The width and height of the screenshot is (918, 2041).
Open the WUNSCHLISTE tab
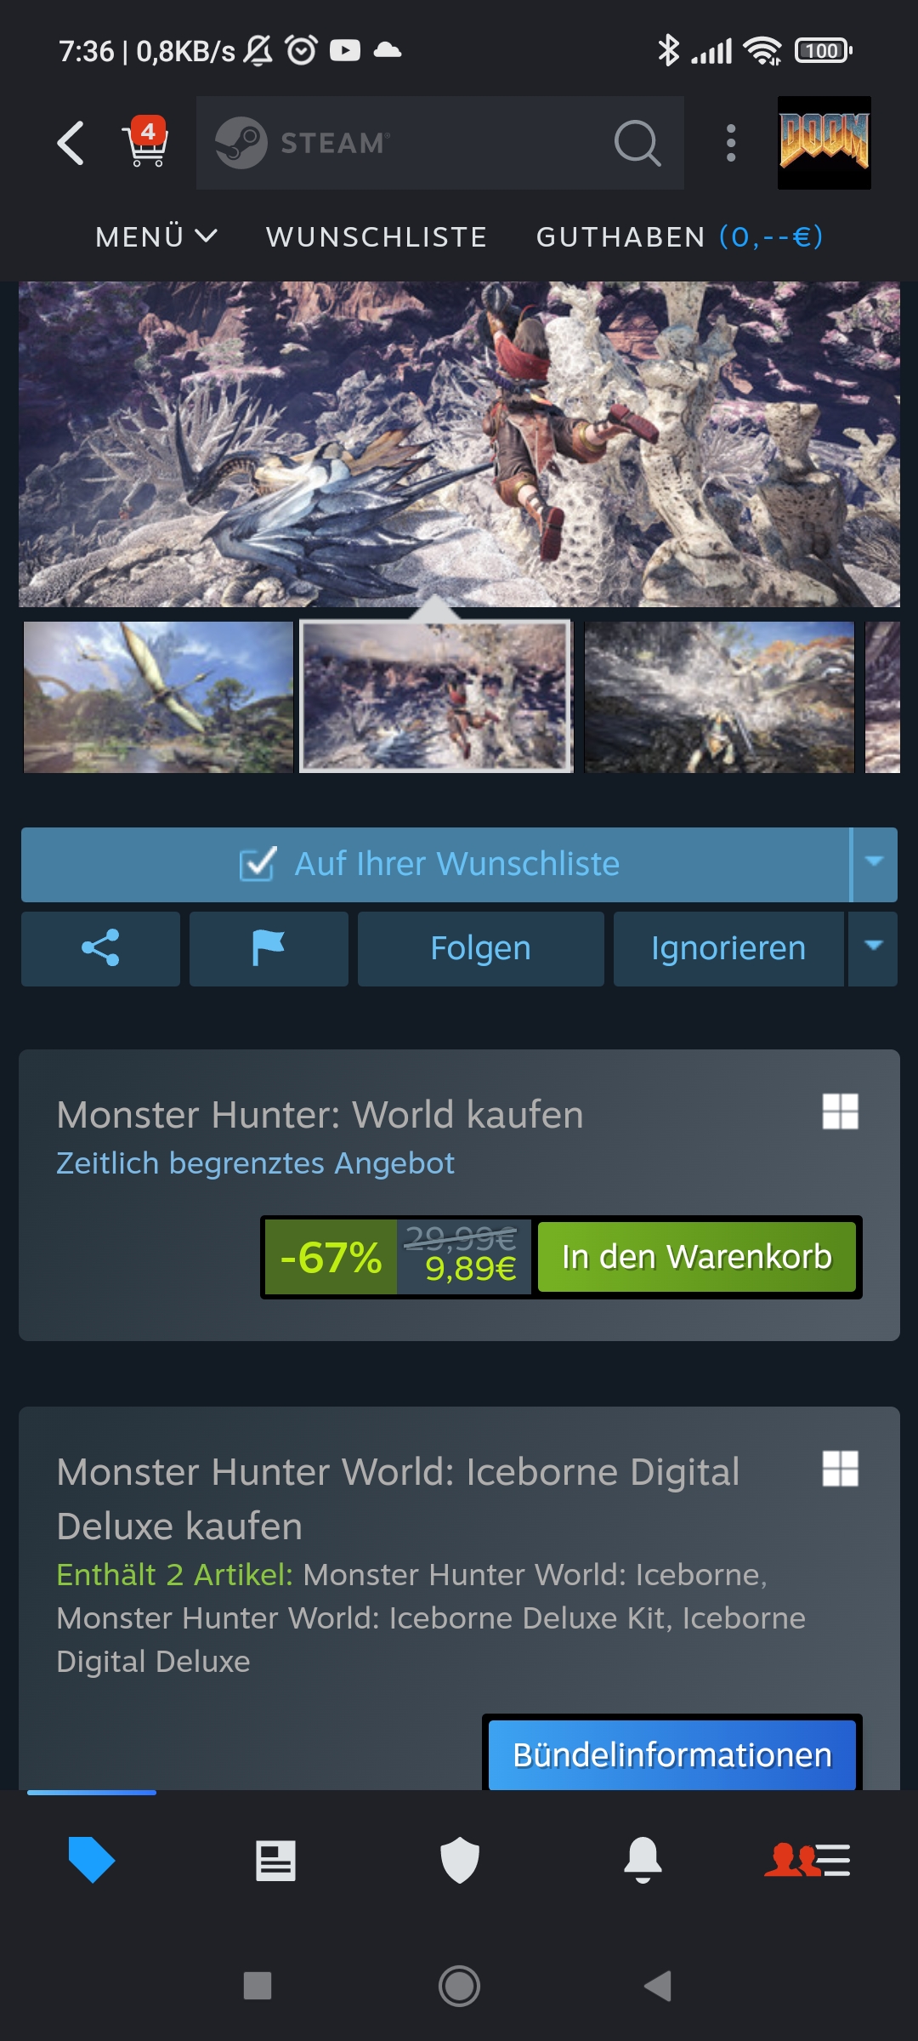tap(377, 236)
